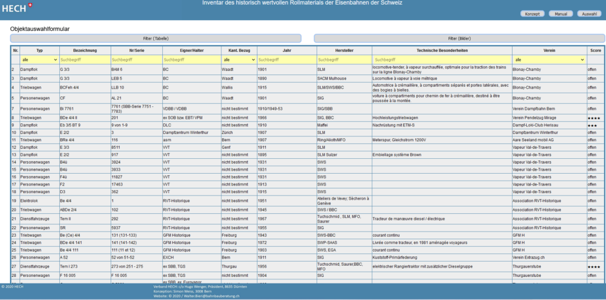Expand the Filter (Tabelle) bar

pos(156,38)
